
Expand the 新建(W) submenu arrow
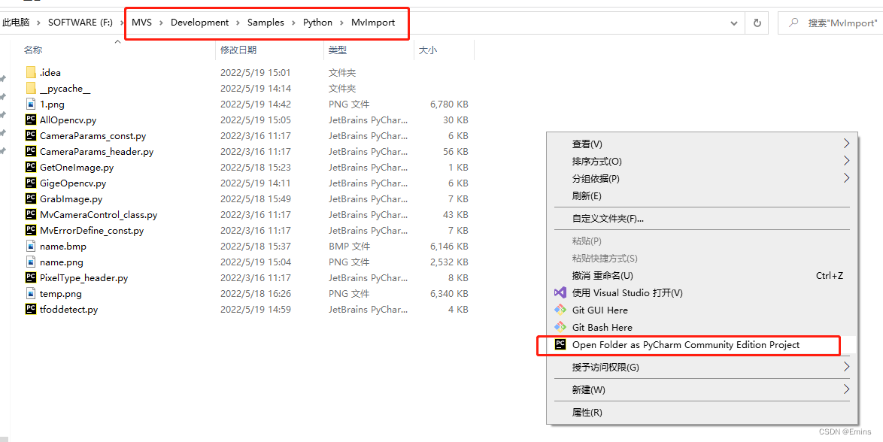pos(846,389)
